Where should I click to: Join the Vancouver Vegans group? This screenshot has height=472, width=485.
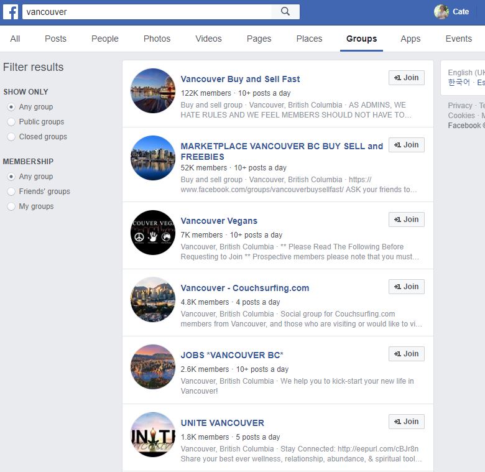[x=407, y=220]
